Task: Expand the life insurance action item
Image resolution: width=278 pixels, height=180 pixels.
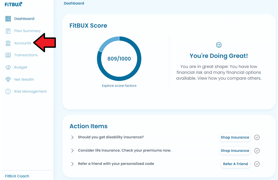Action: 72,151
